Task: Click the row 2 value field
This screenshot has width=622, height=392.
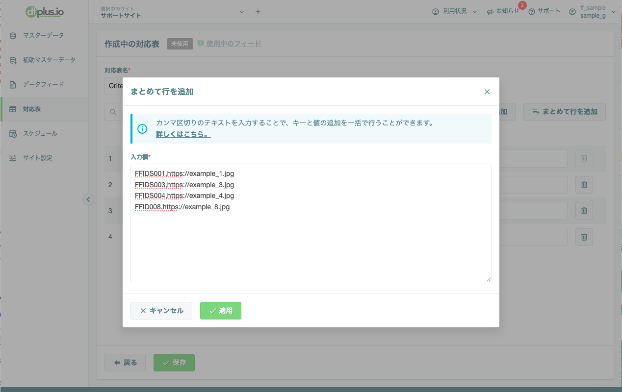Action: click(x=534, y=185)
